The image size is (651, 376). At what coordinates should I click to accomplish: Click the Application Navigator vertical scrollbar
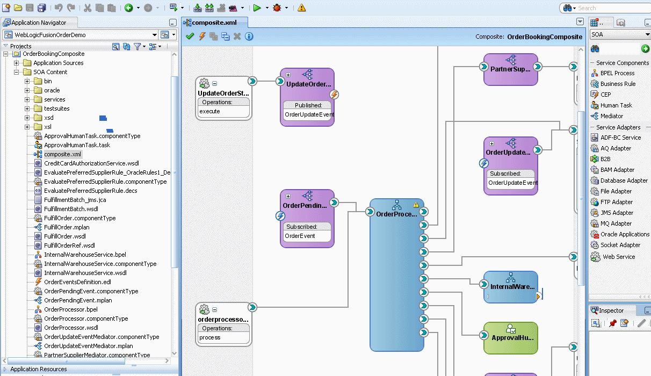pyautogui.click(x=173, y=172)
